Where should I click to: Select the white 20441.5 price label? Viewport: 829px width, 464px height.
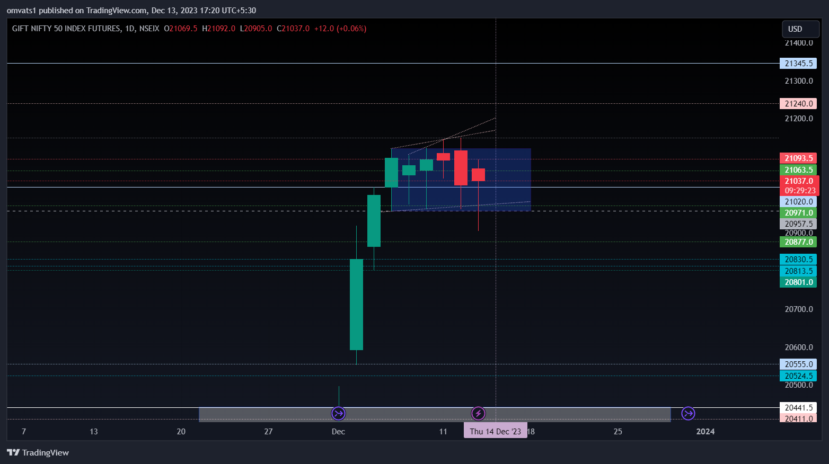pos(798,408)
